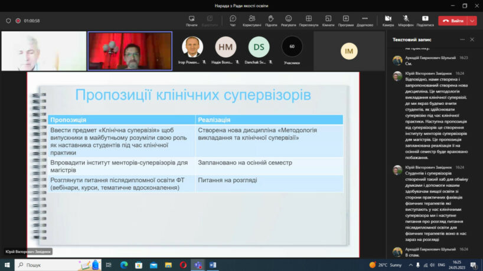Open the Chat panel
483x271 pixels.
233,21
